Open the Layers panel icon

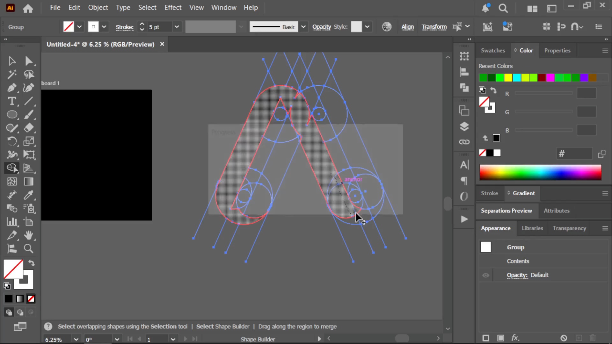click(x=464, y=126)
